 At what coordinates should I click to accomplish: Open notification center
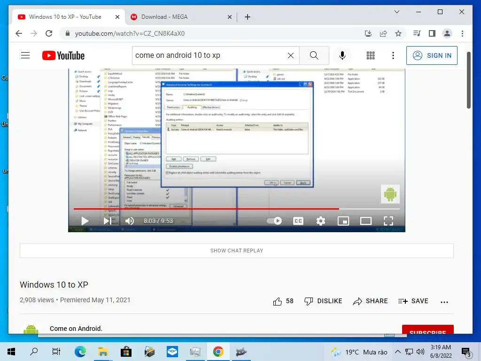pos(466,352)
